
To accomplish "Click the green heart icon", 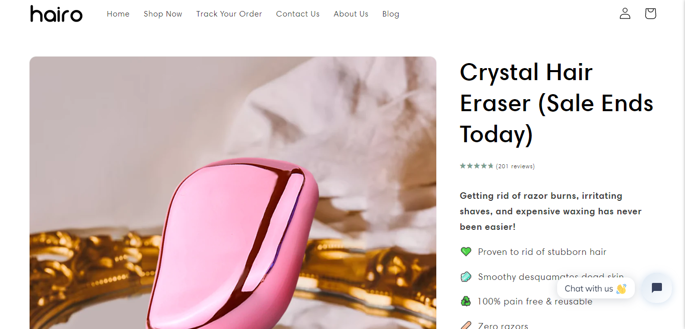I will pyautogui.click(x=466, y=251).
